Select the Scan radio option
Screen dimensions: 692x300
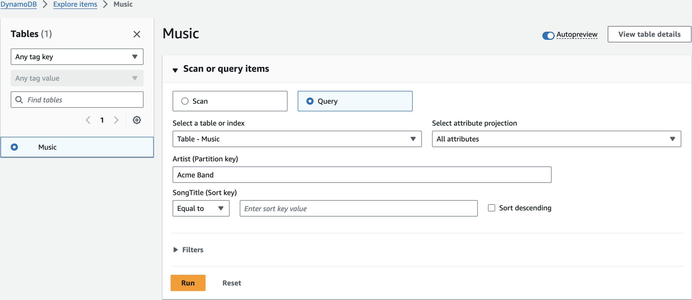pos(185,101)
